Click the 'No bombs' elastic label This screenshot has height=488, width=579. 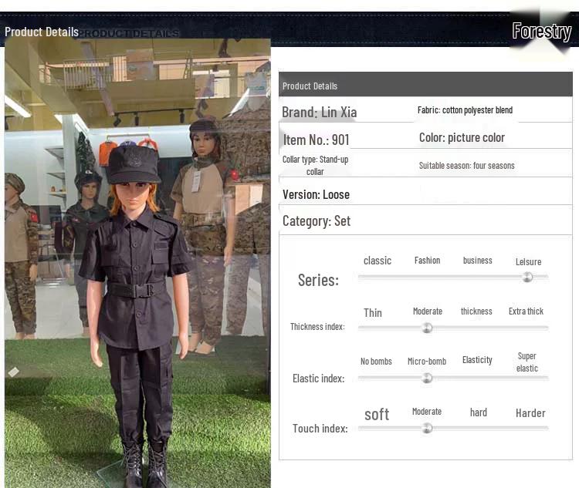coord(376,362)
